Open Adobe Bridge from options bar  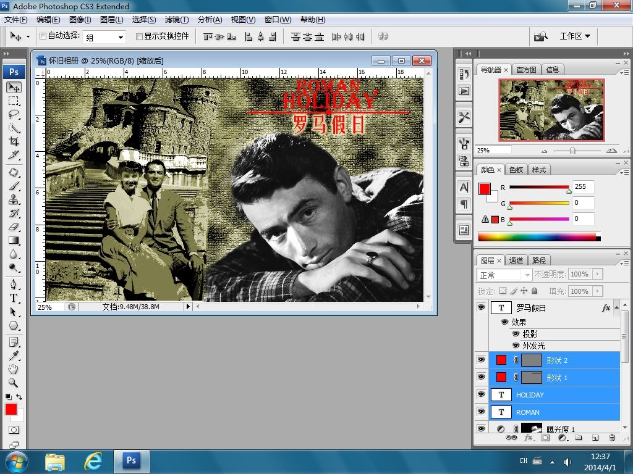click(x=541, y=36)
